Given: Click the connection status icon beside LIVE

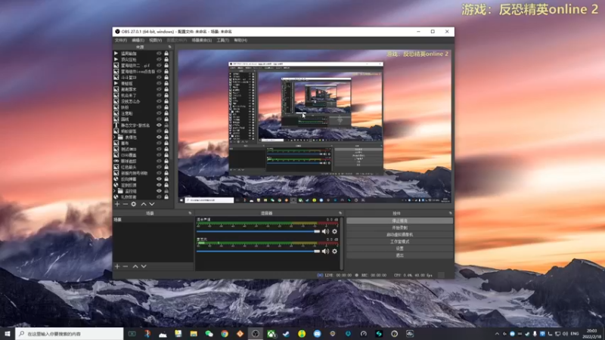Looking at the screenshot, I should coord(320,275).
